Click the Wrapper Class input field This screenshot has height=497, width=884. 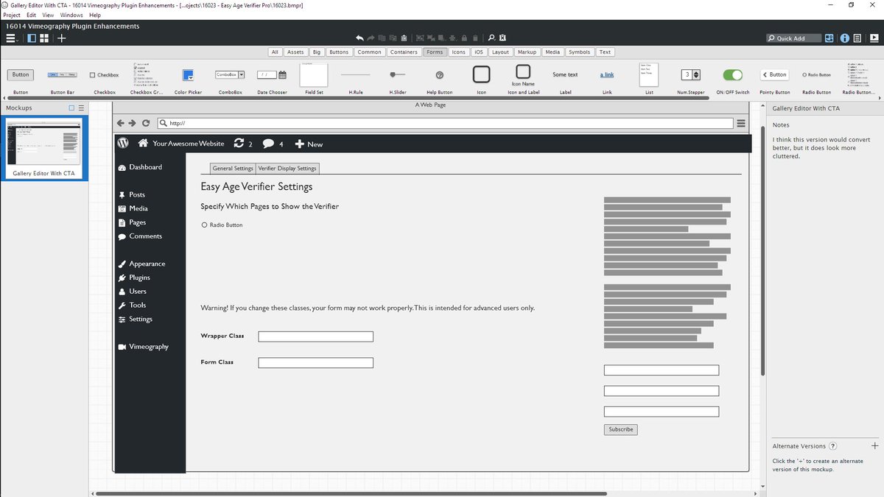click(315, 336)
